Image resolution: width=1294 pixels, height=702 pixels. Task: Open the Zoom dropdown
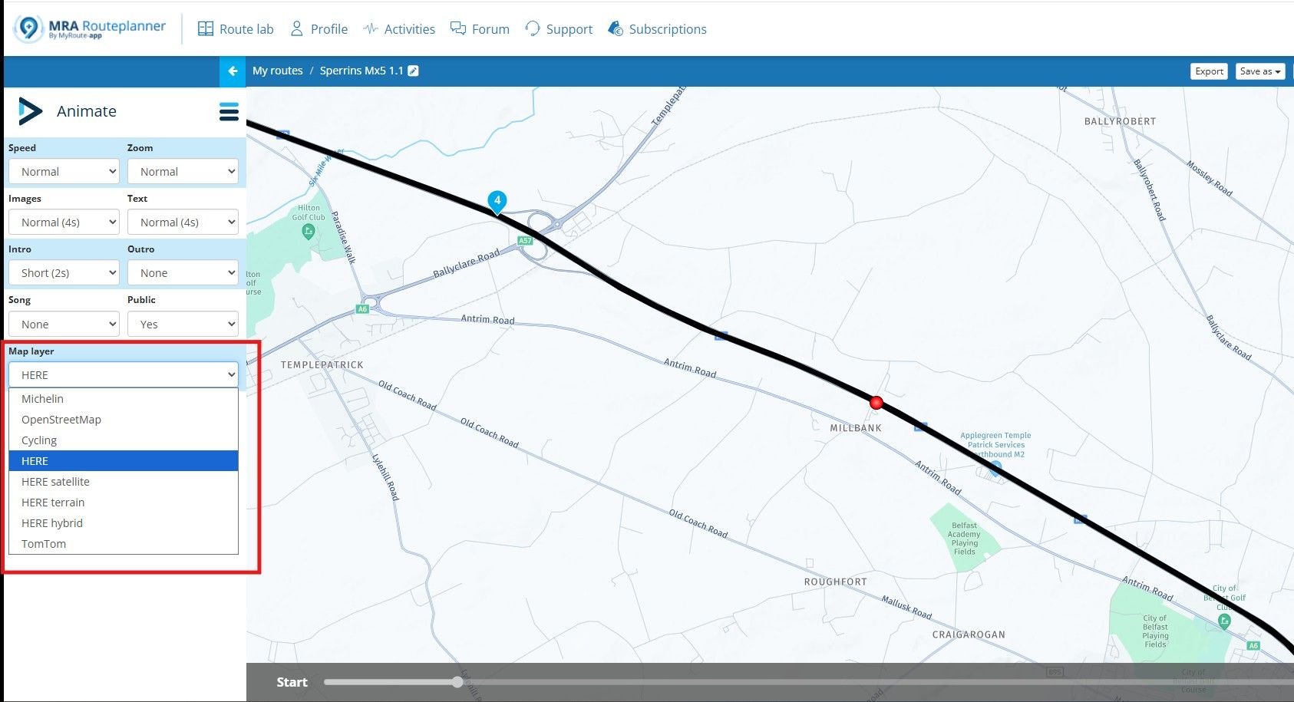[x=183, y=172]
